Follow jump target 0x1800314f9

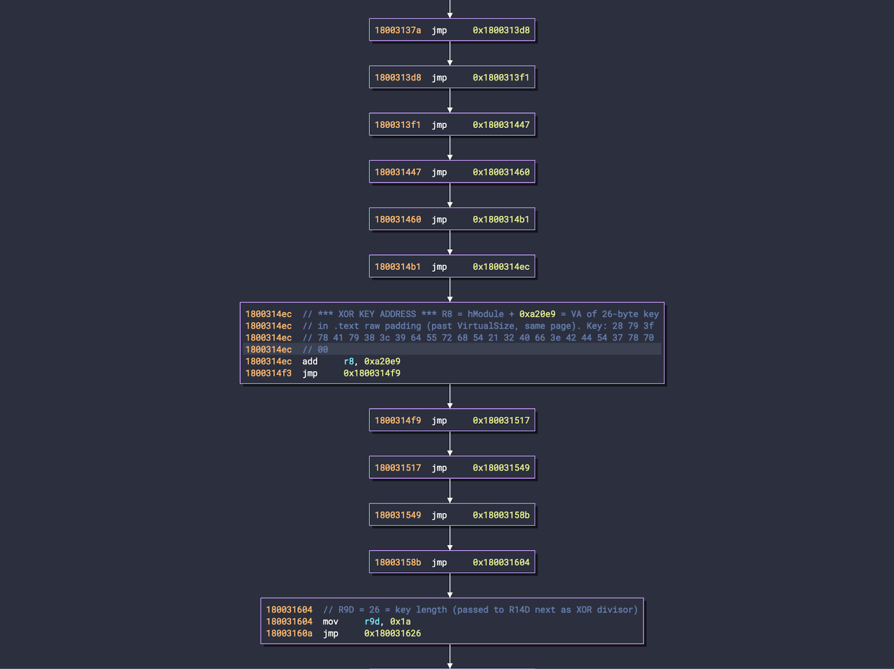click(372, 373)
